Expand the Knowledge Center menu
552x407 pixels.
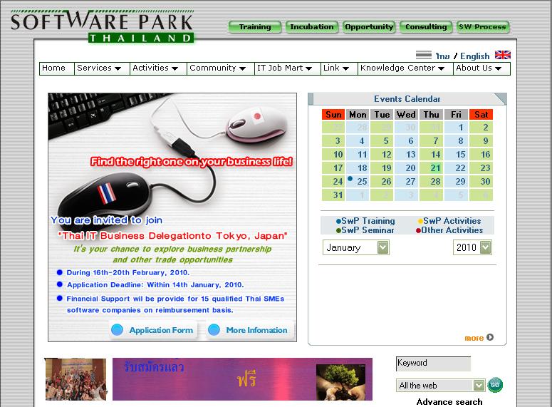click(x=405, y=68)
